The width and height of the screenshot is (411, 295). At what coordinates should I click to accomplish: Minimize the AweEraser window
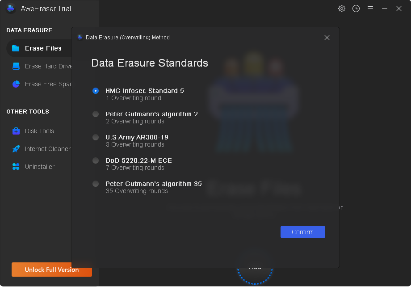tap(385, 8)
